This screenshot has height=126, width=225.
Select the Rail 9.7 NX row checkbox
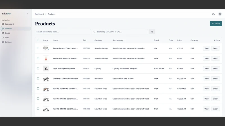coord(38,99)
